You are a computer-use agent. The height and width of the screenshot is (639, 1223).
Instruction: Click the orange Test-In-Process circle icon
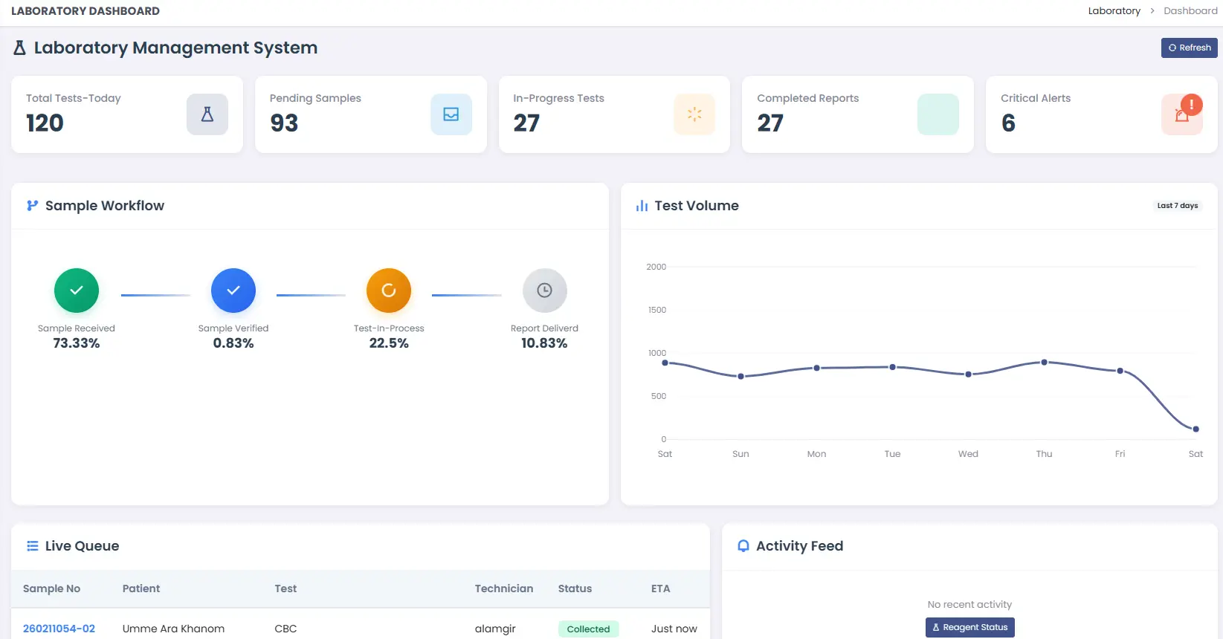pos(389,291)
